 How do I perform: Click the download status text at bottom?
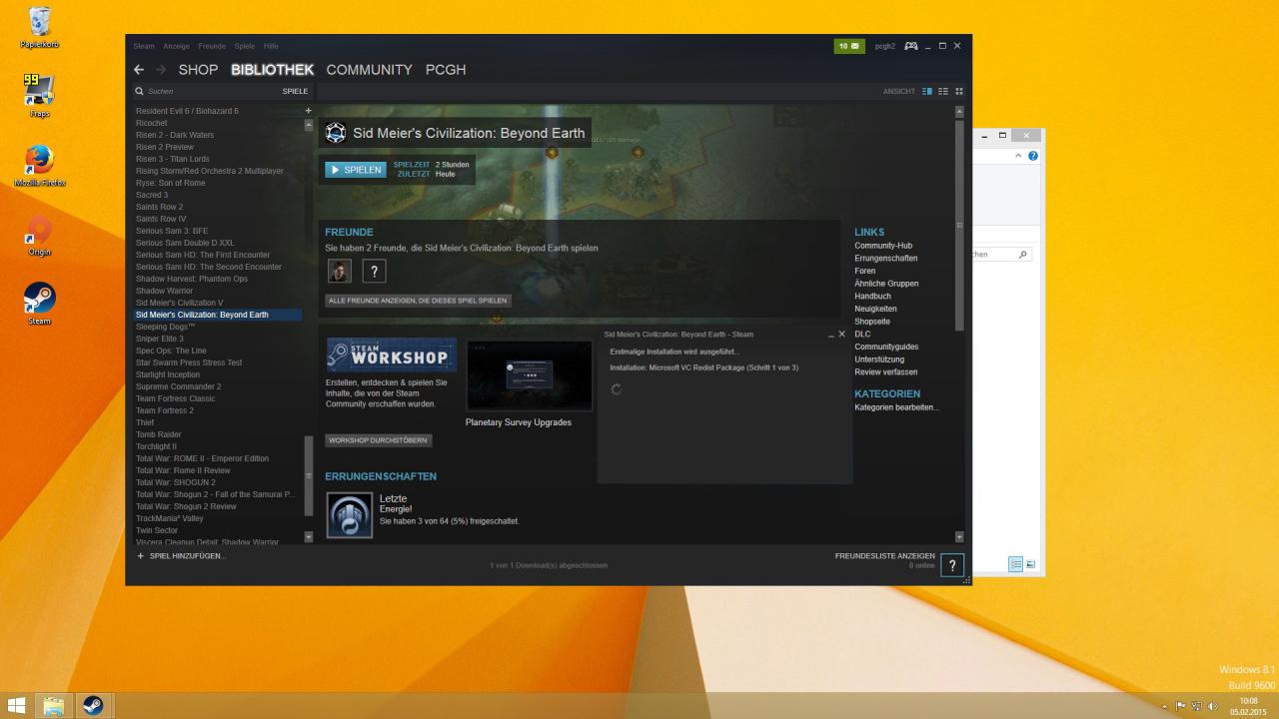click(x=548, y=565)
